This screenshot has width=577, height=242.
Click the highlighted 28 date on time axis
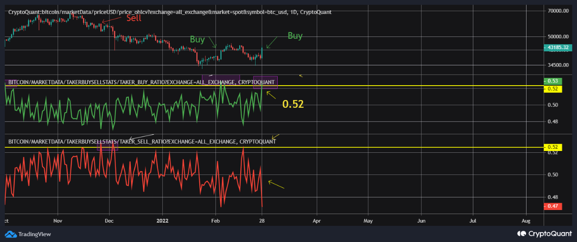[x=261, y=221]
